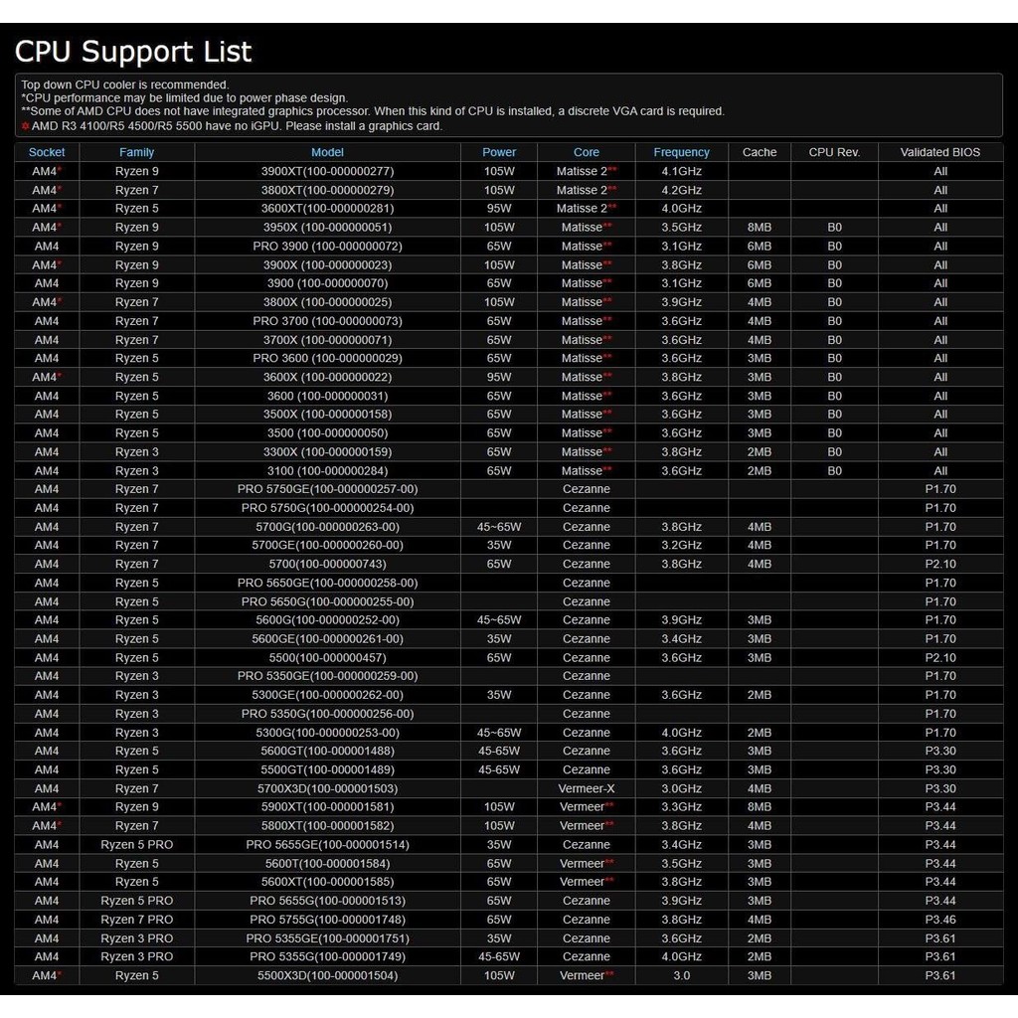
Task: Select model PRO 5750GE(100-000000257-00)
Action: point(327,489)
